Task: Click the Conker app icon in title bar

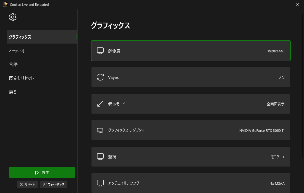Action: tap(6, 4)
